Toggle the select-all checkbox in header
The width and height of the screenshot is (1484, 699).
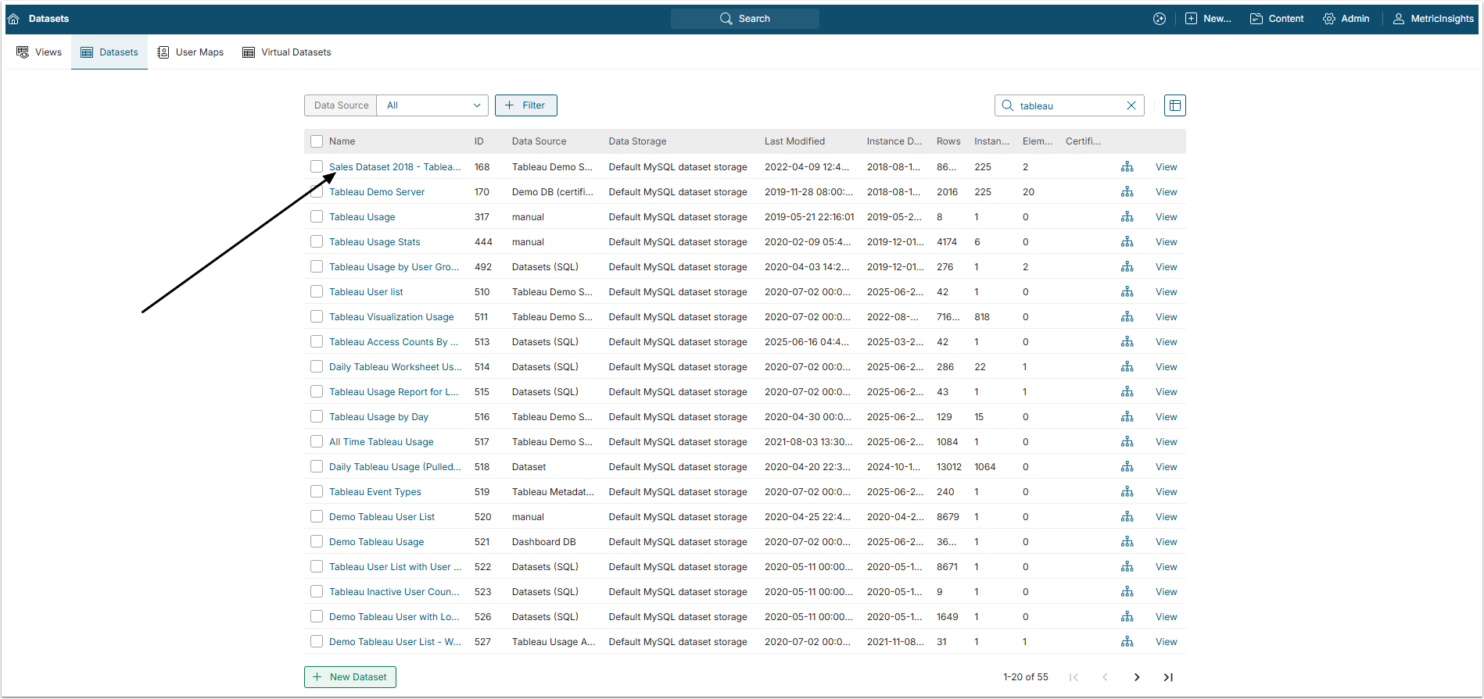(x=317, y=141)
